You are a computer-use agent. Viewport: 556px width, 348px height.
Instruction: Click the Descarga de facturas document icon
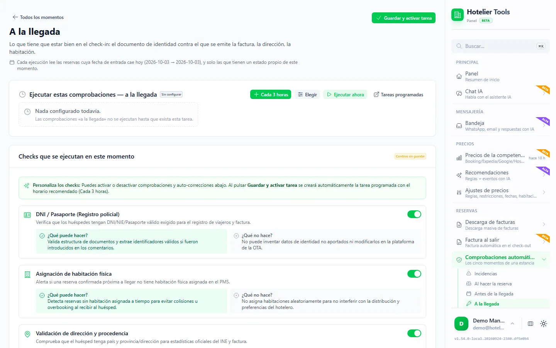pos(459,225)
